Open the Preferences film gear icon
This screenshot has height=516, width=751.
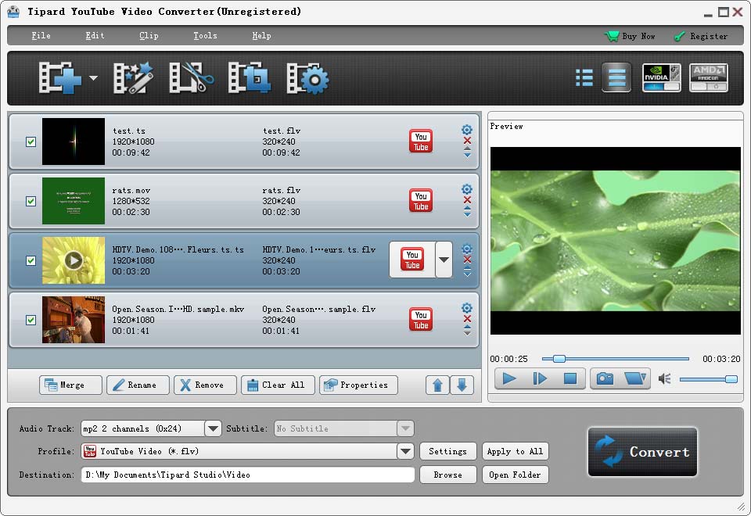[x=307, y=78]
